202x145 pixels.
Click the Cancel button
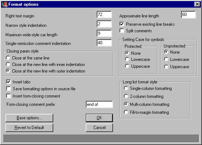tap(99, 128)
